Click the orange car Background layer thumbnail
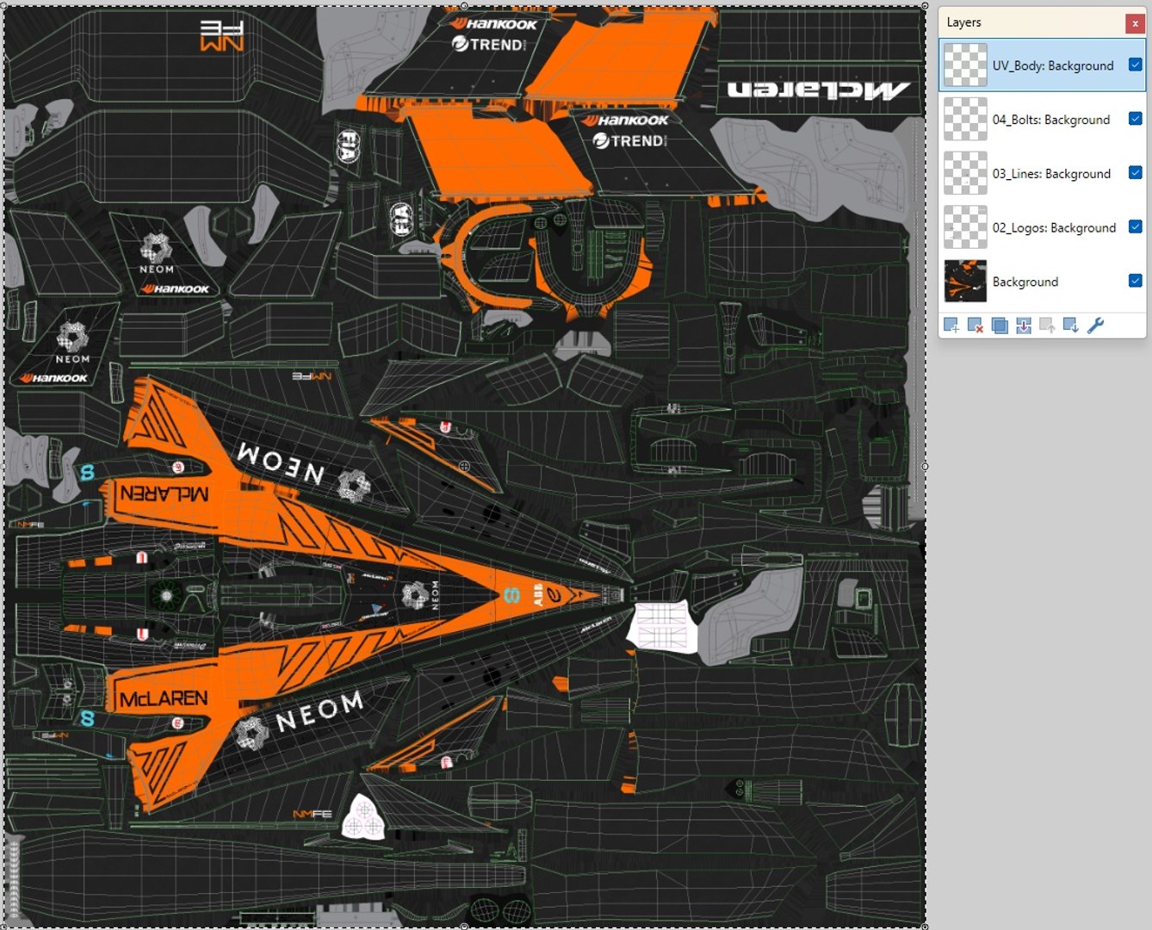 click(x=965, y=281)
